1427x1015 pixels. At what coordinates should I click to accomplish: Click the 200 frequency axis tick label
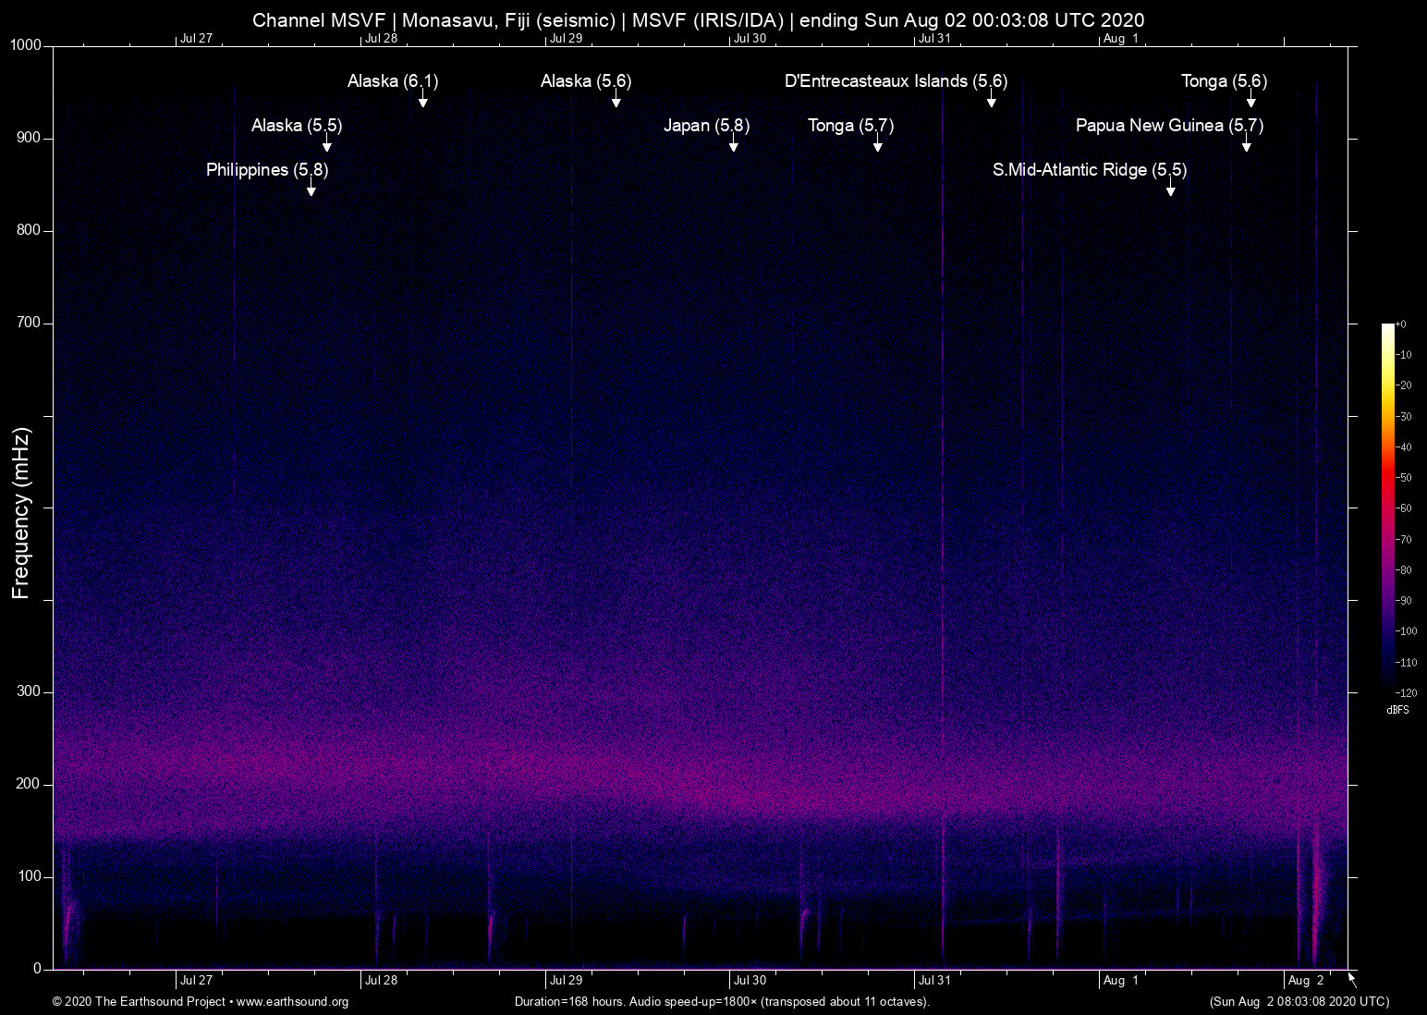pos(30,784)
